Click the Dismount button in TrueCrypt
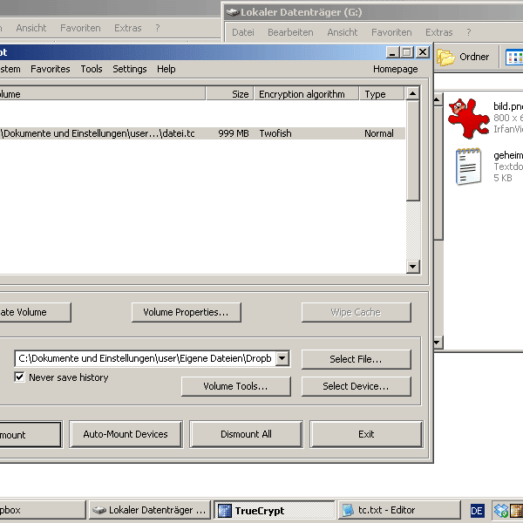The image size is (523, 523). 31,435
